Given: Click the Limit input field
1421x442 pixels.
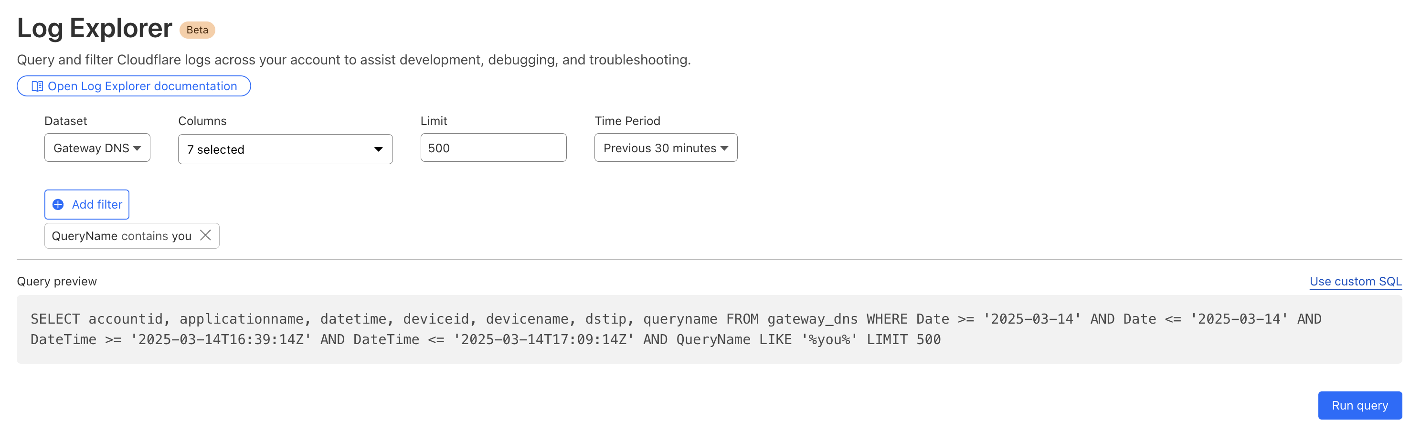Looking at the screenshot, I should (493, 148).
